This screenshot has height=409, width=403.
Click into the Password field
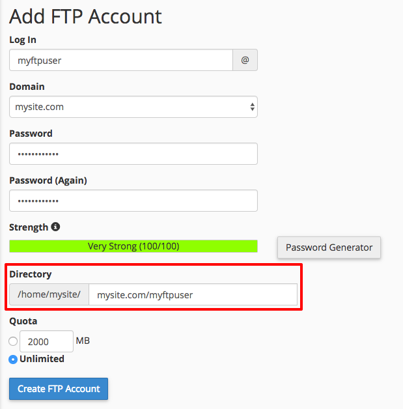[x=133, y=154]
